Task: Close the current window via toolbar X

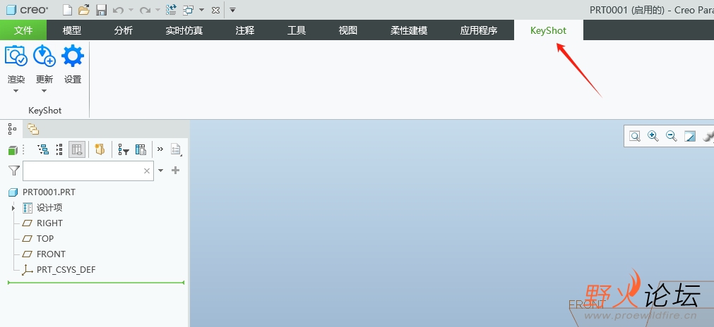Action: click(x=216, y=10)
